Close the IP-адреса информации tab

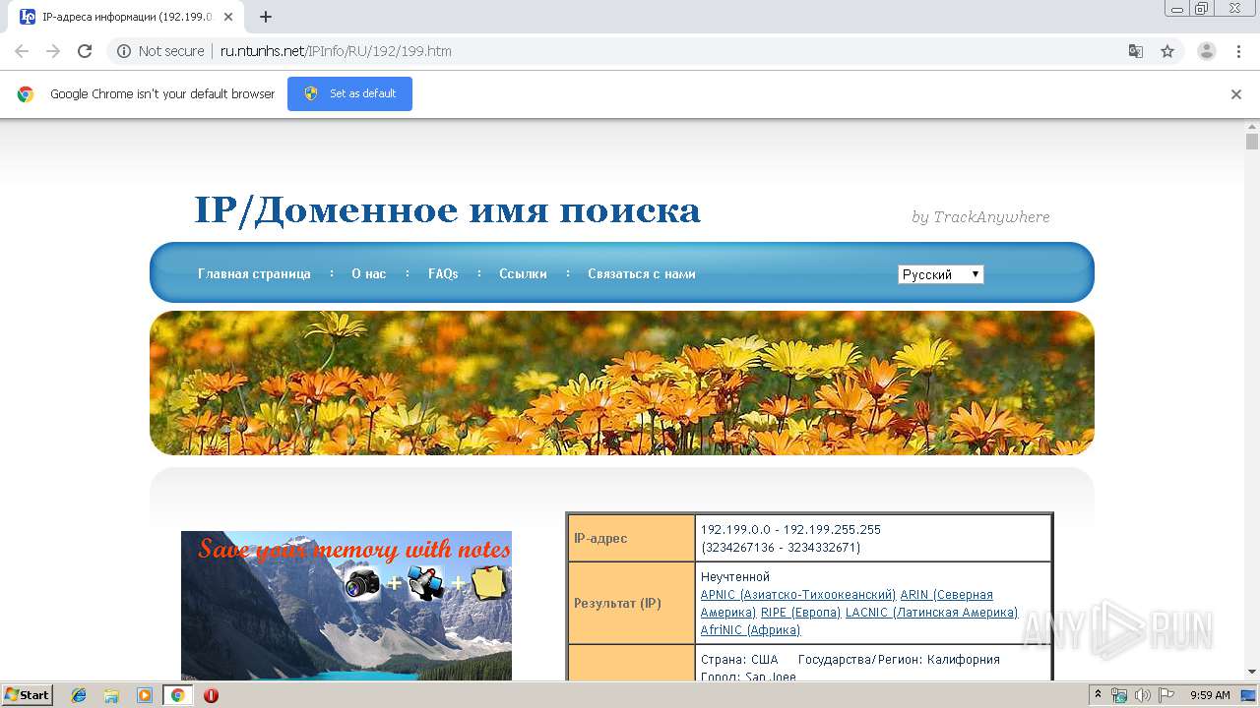228,17
